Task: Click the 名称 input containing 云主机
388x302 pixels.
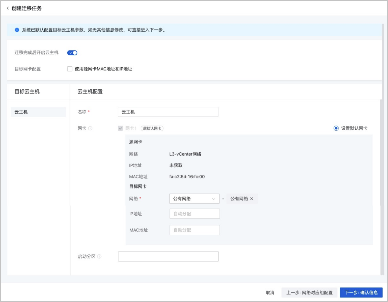Action: 168,112
